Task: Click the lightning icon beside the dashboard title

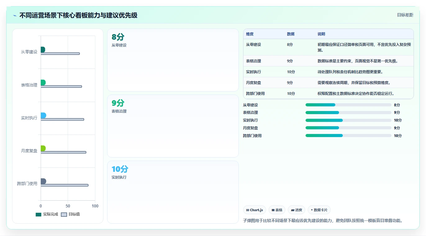Action: pos(15,16)
